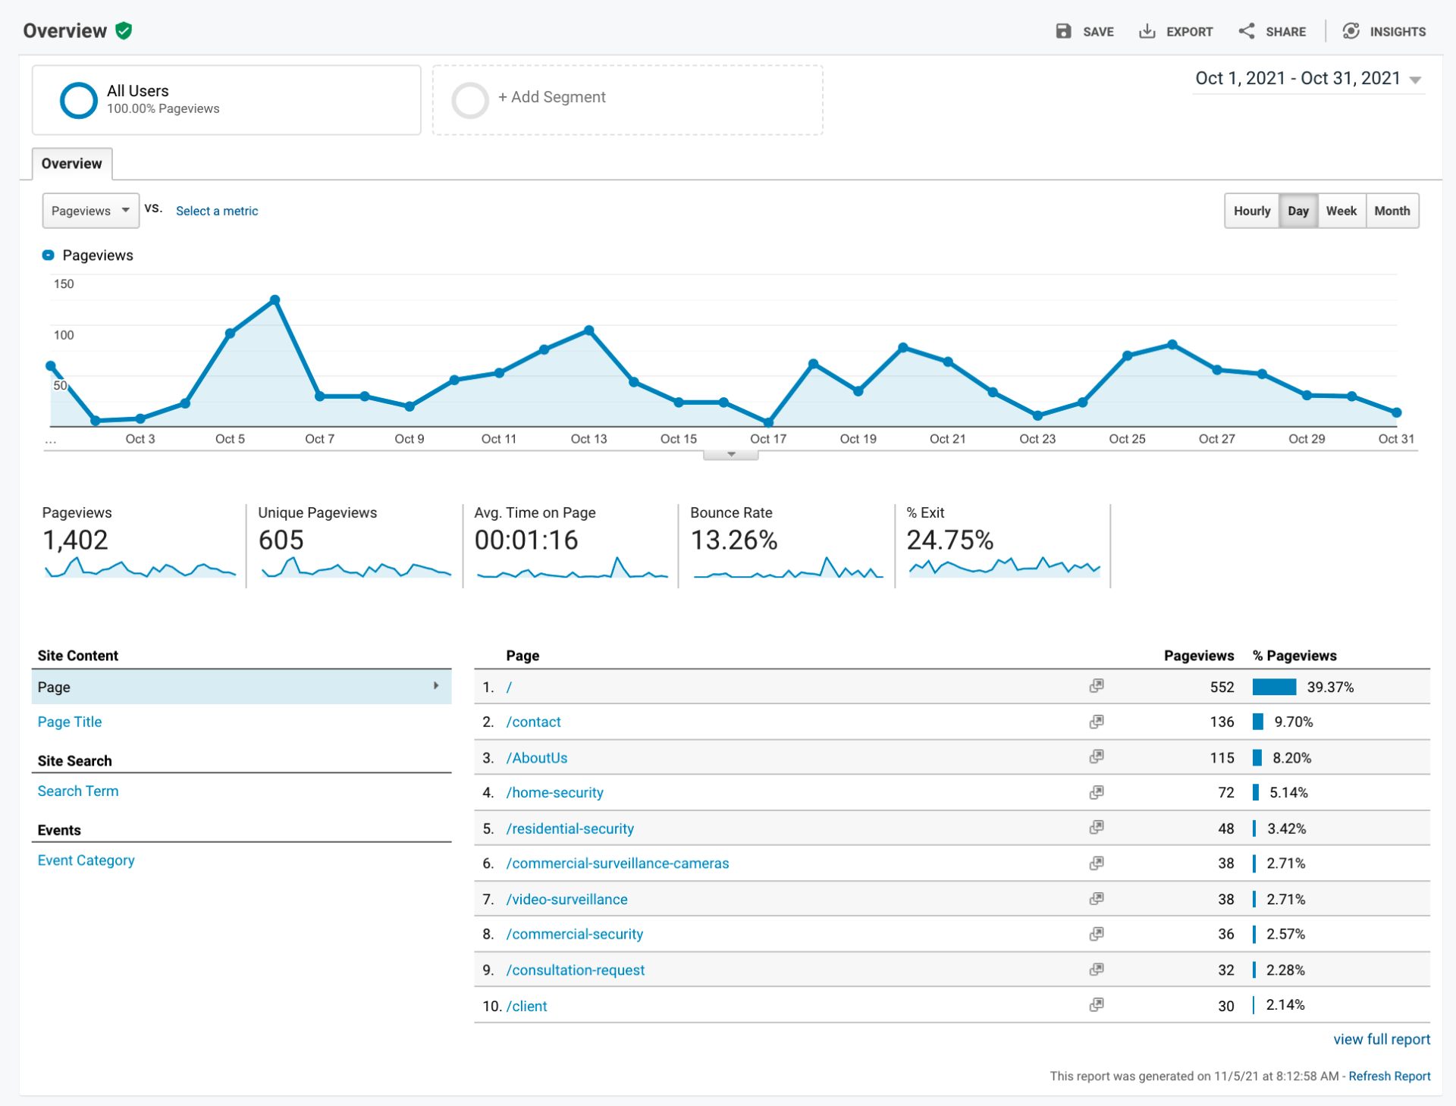
Task: Click the Share icon
Action: tap(1246, 31)
